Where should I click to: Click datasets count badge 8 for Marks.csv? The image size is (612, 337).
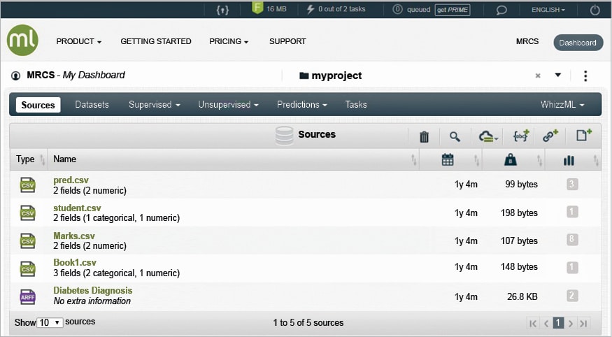(572, 238)
